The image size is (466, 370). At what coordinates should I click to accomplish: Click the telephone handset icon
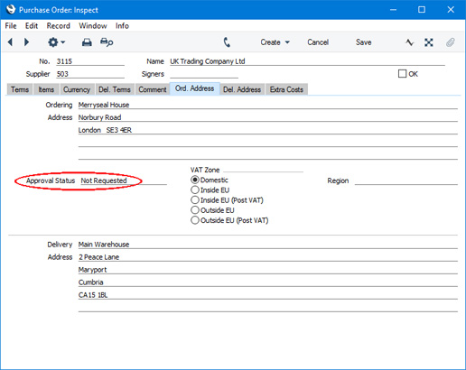[227, 42]
